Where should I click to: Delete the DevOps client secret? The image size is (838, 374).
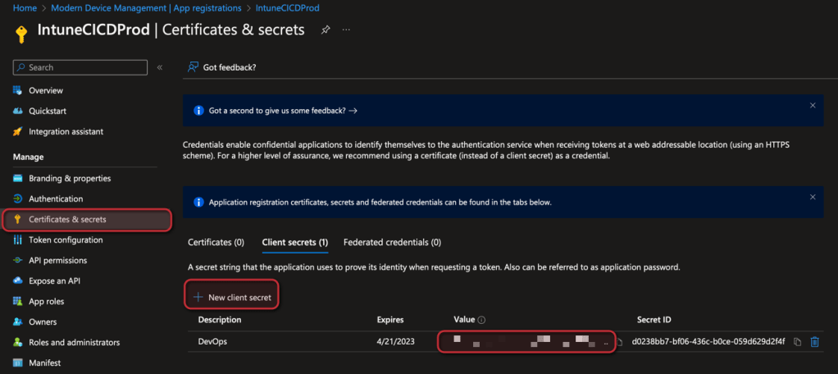tap(814, 342)
